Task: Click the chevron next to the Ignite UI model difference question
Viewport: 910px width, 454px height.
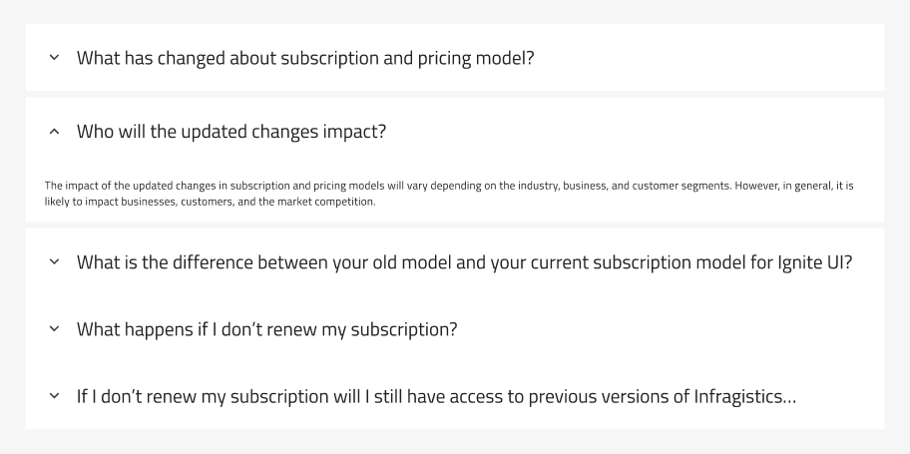Action: 54,261
